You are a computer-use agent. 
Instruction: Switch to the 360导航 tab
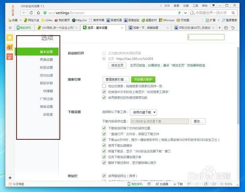(x=57, y=28)
